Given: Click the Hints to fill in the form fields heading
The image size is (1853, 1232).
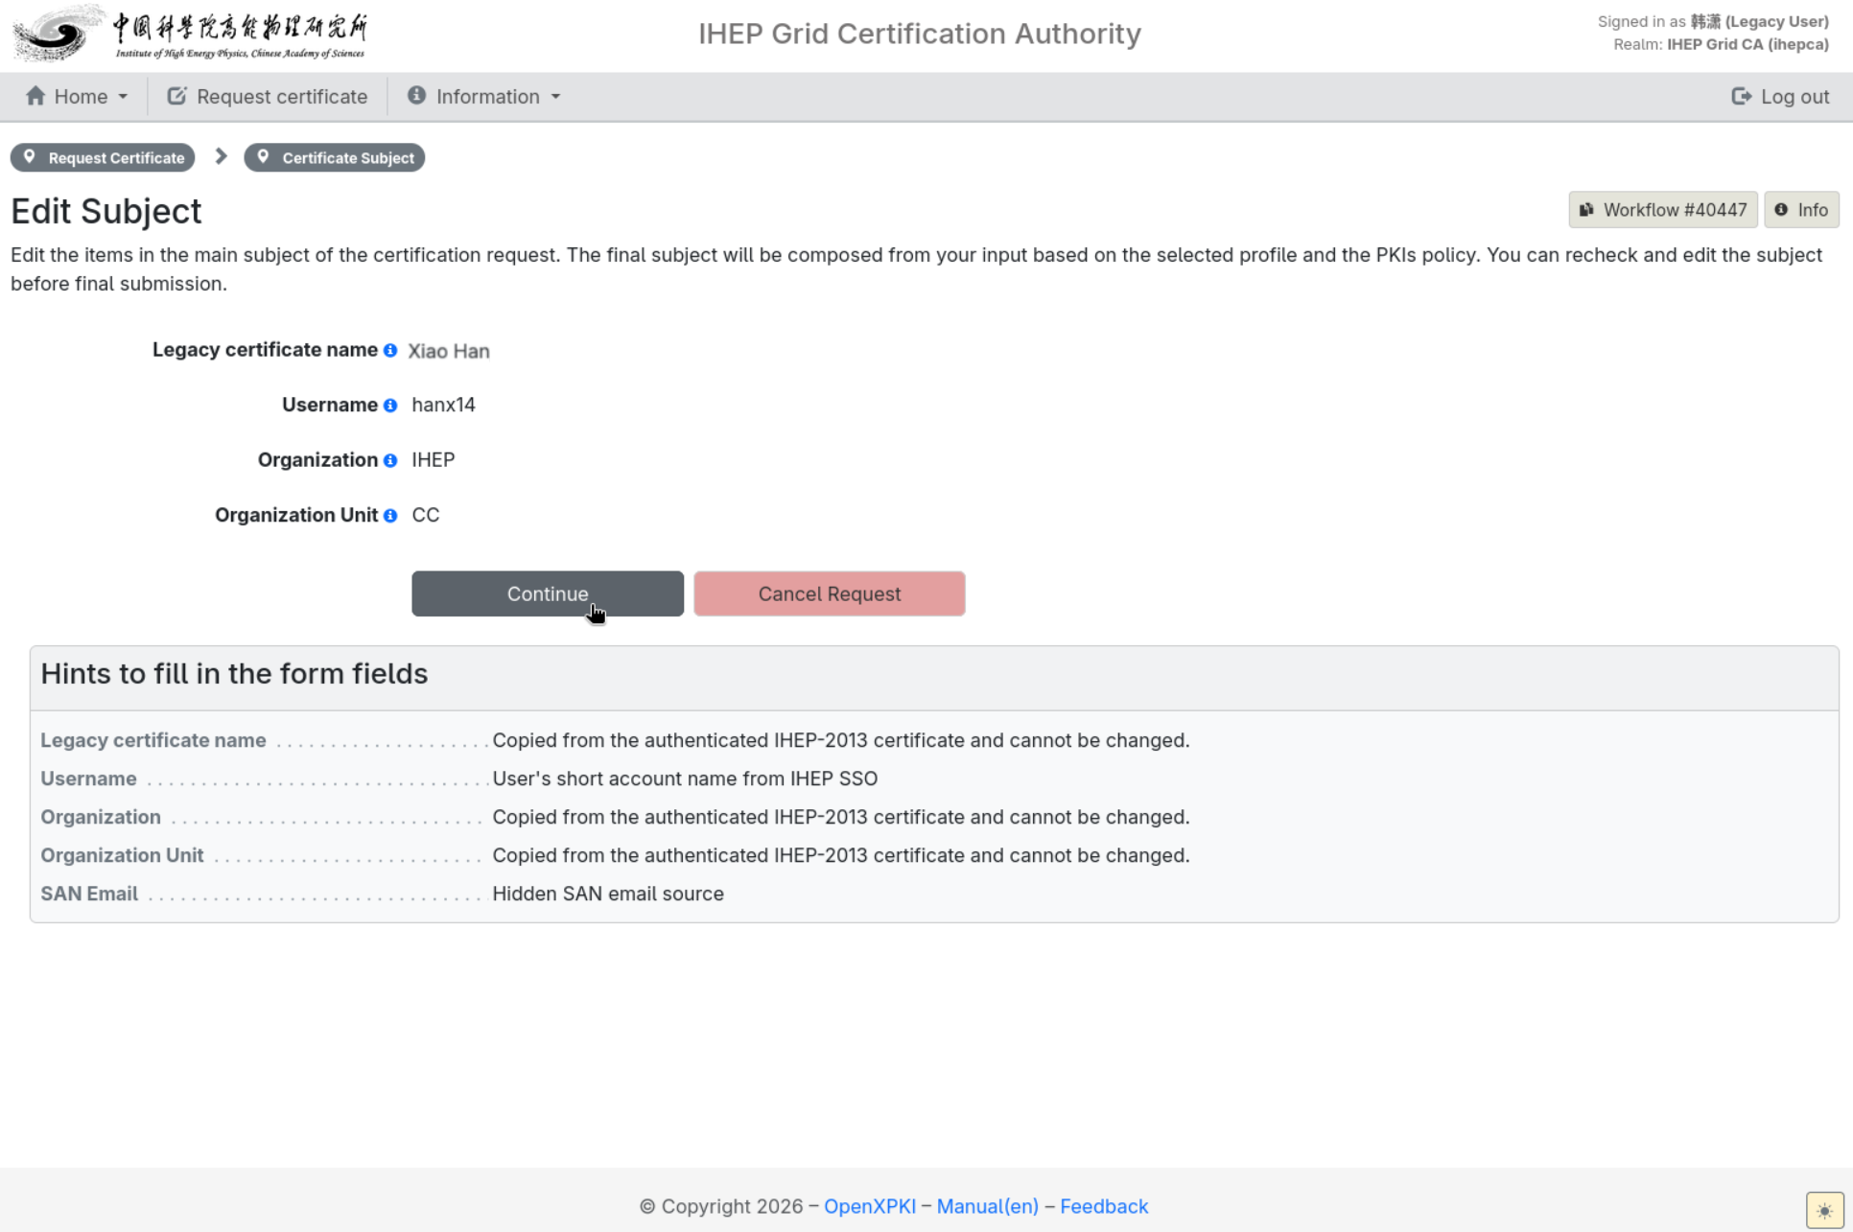Looking at the screenshot, I should pyautogui.click(x=234, y=674).
